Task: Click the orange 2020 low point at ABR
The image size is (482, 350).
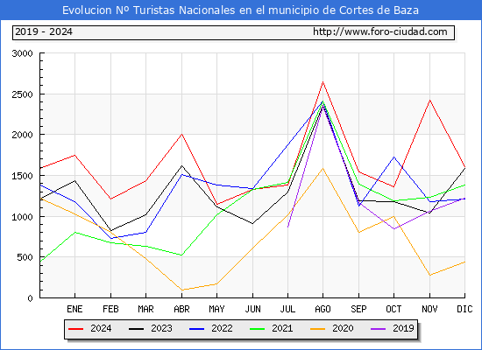Action: pyautogui.click(x=181, y=290)
